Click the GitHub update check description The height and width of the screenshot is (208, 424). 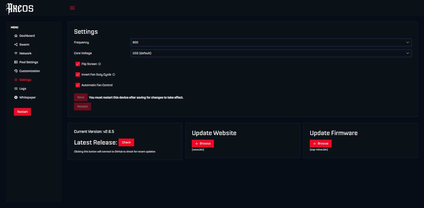(114, 152)
